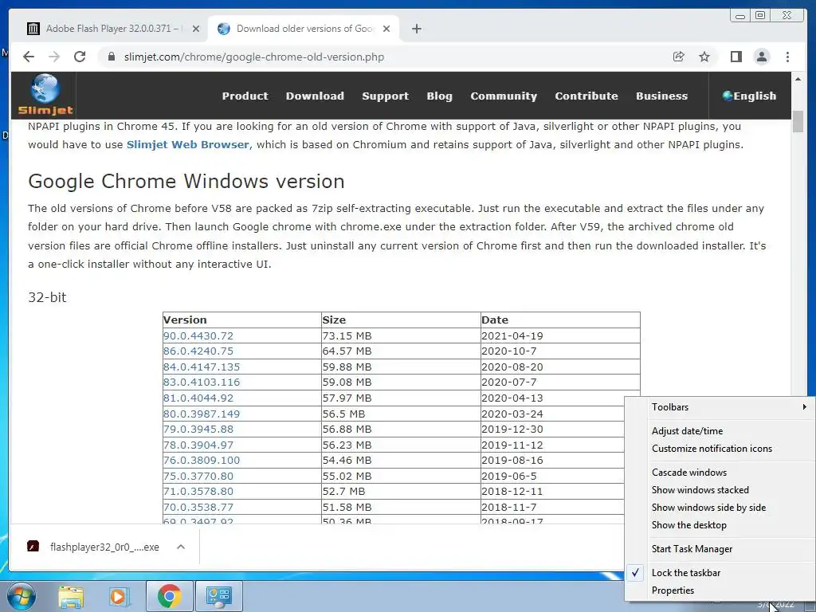Open a new tab with plus button
This screenshot has height=612, width=816.
416,29
